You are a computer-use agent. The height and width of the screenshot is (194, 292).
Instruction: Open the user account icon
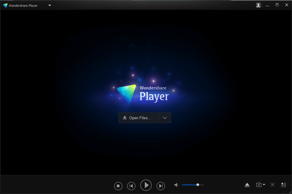[258, 5]
